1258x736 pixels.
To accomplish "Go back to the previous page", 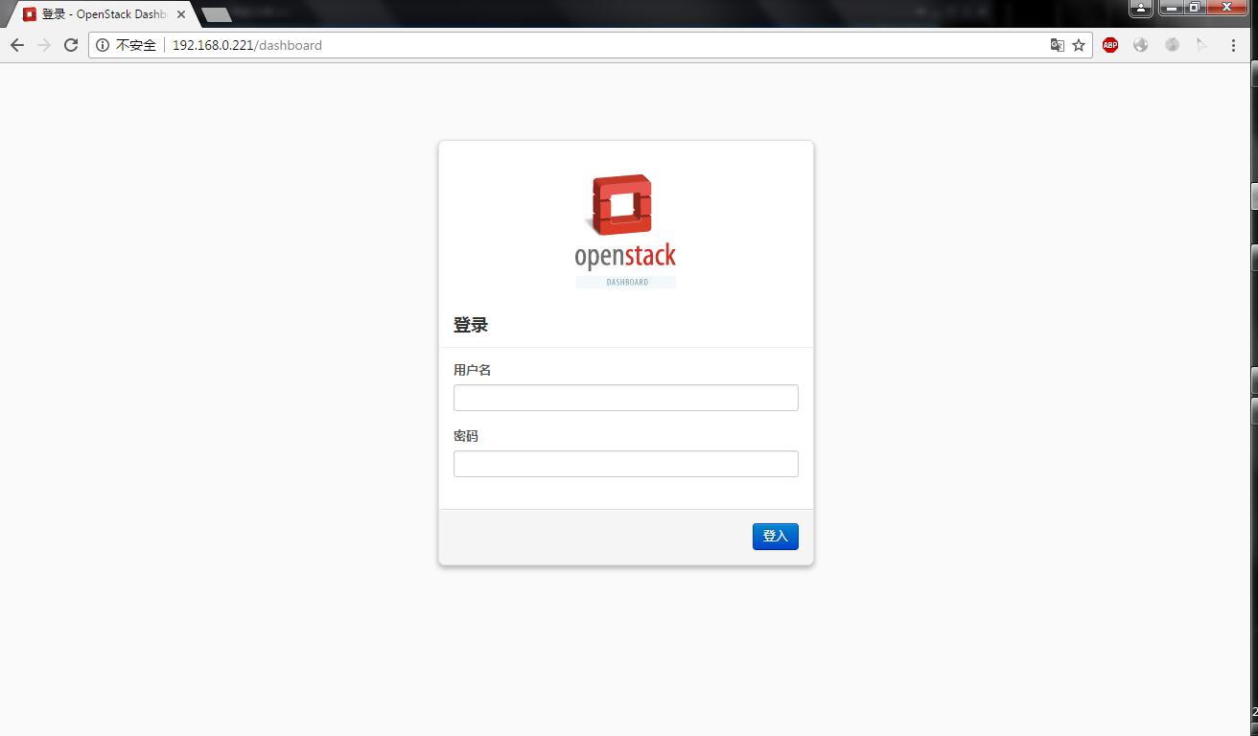I will point(17,45).
